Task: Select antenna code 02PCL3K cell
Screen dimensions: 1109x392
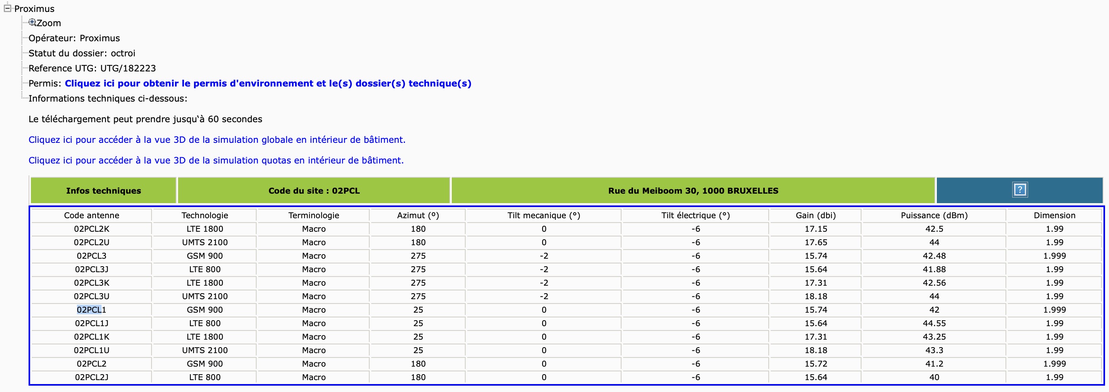Action: pos(92,282)
